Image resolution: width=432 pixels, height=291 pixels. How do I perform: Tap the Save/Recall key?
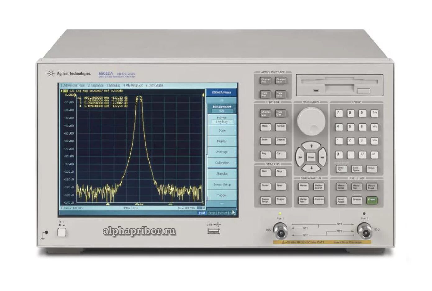(341, 200)
